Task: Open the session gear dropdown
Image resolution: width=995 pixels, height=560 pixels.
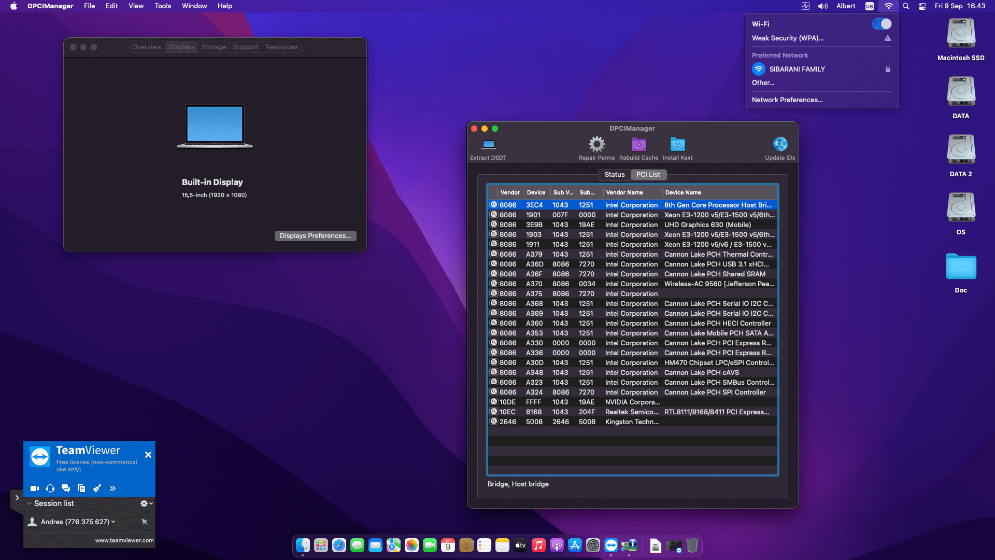Action: tap(146, 503)
